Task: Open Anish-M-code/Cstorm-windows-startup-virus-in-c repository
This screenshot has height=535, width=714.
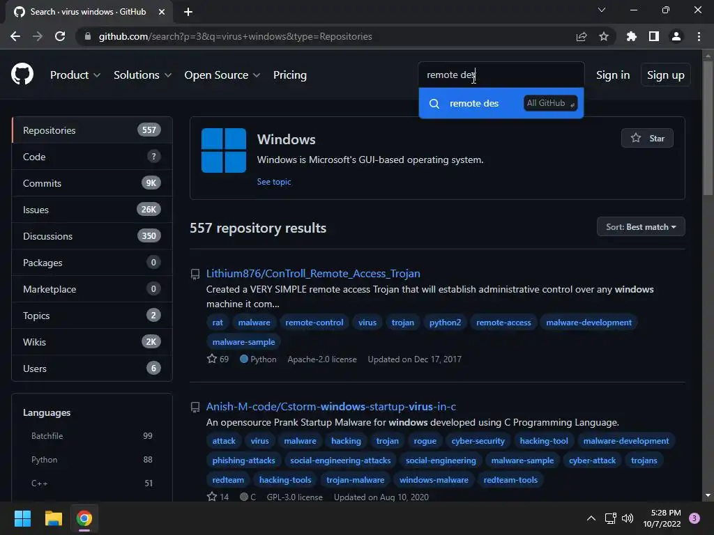Action: click(331, 406)
